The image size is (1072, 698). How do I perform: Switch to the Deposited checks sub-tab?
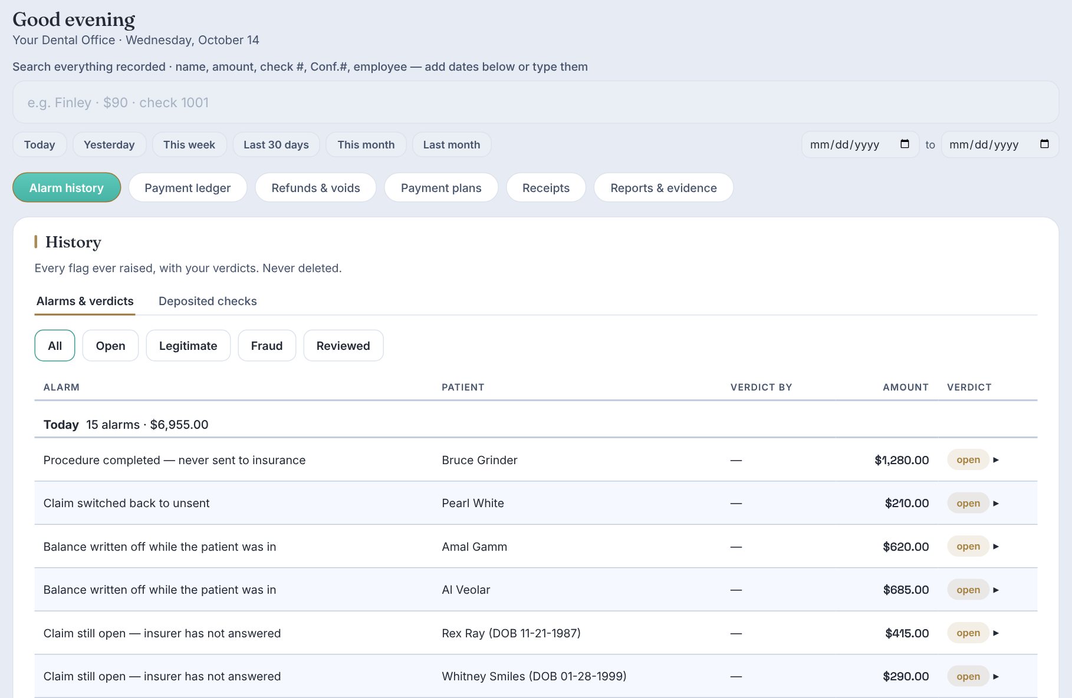pos(208,301)
